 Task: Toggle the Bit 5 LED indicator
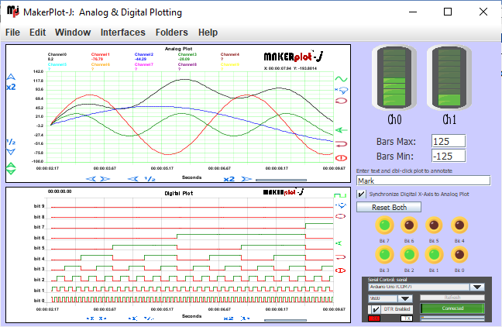coord(434,225)
